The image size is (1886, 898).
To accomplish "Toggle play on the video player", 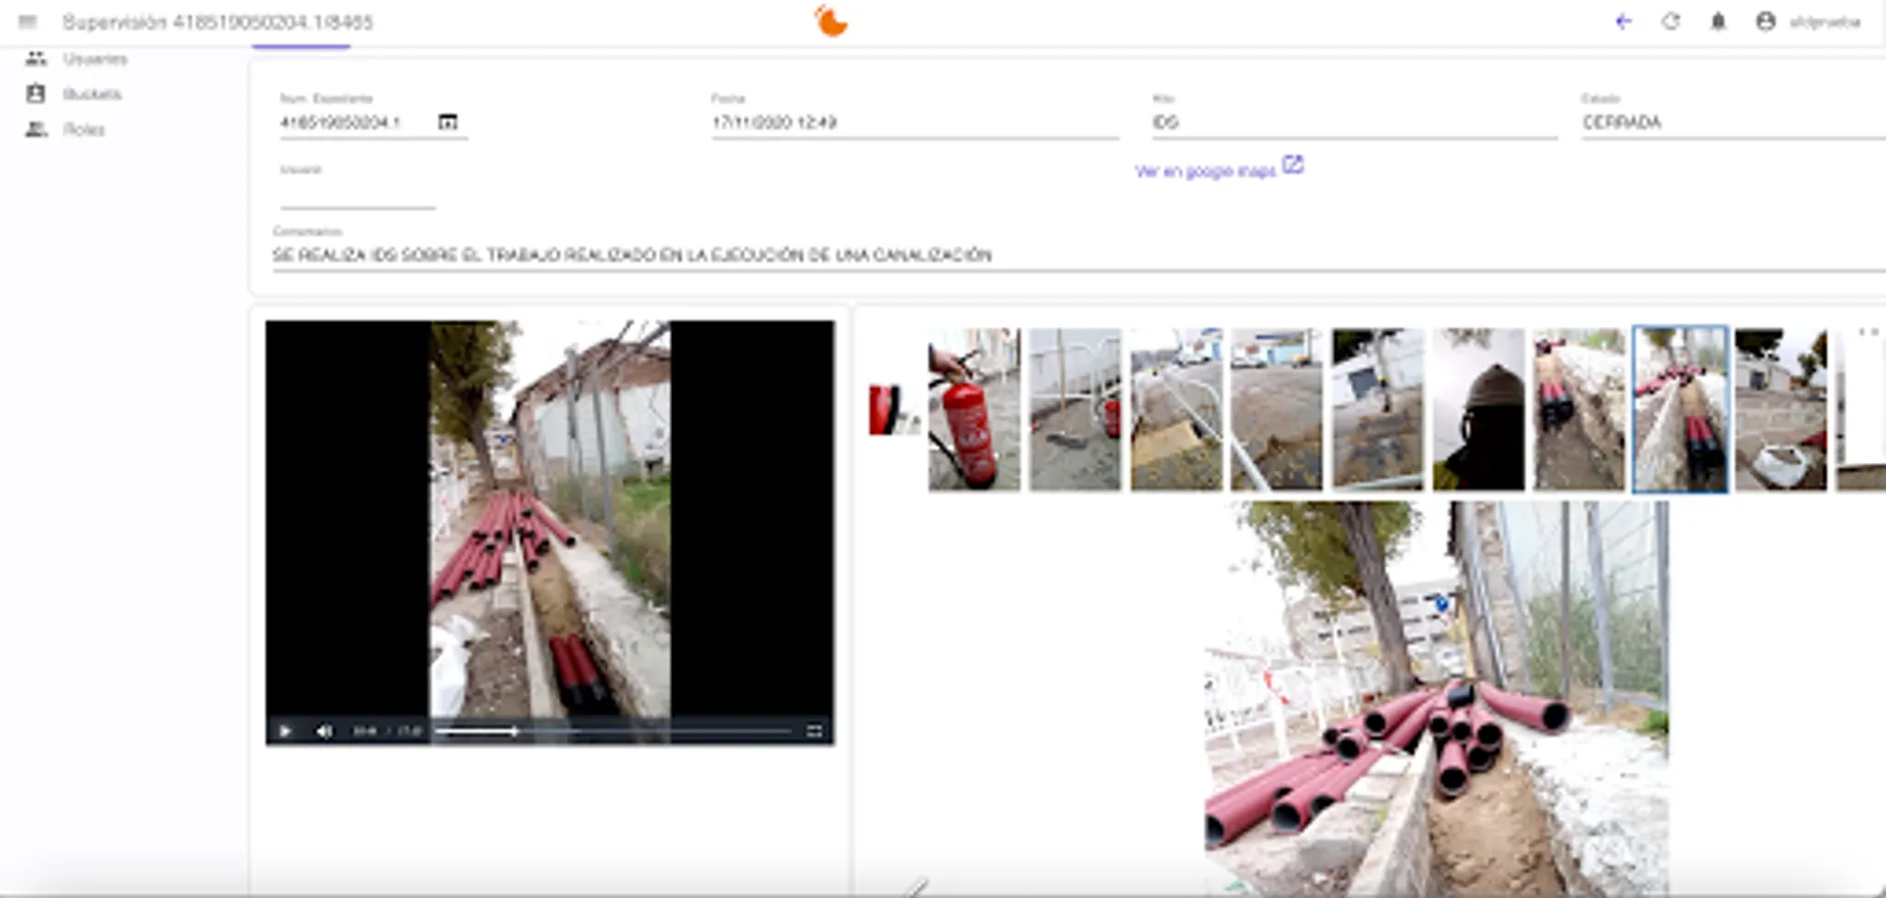I will (286, 731).
